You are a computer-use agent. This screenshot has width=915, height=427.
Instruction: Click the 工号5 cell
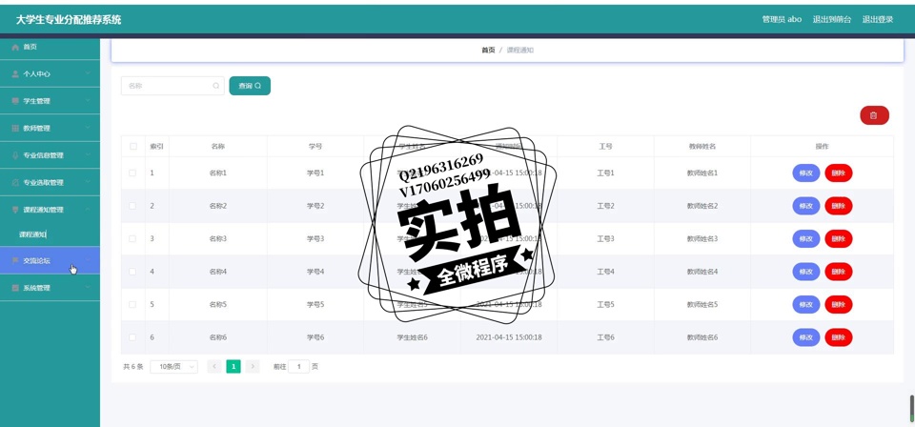(x=605, y=304)
